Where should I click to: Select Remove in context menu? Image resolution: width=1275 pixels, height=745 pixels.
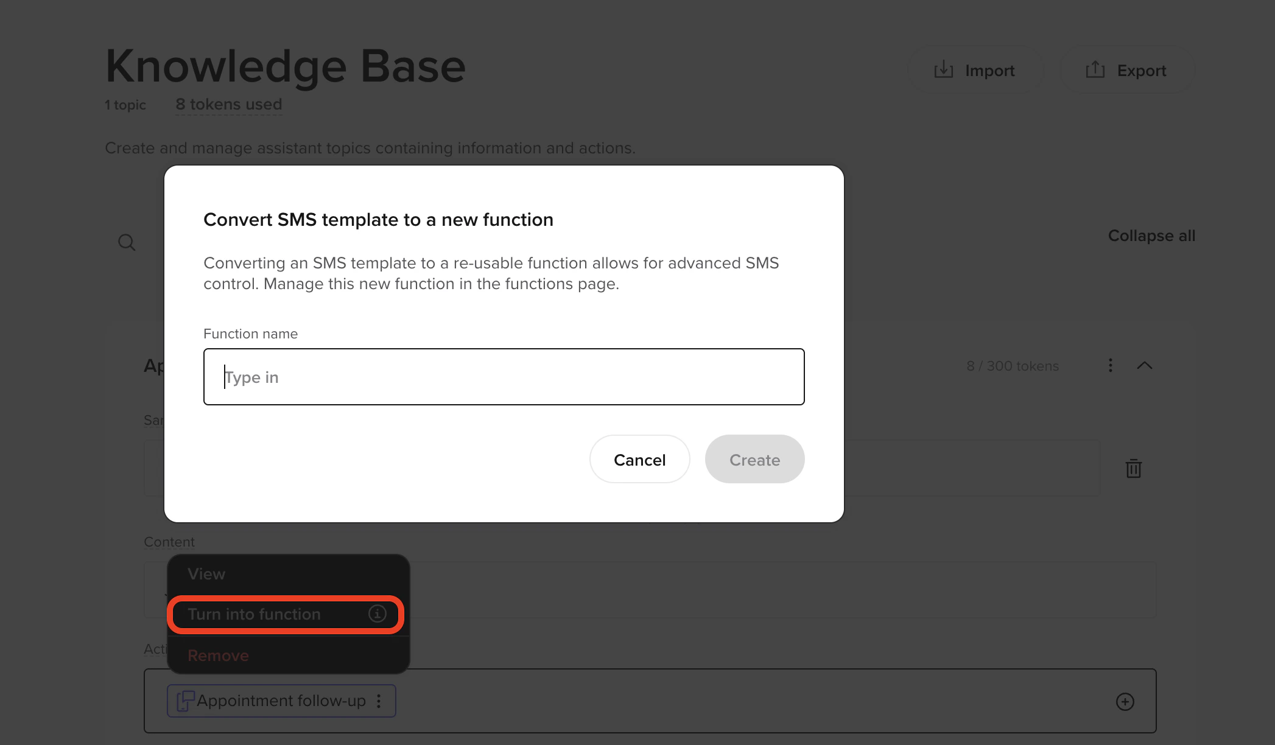218,656
